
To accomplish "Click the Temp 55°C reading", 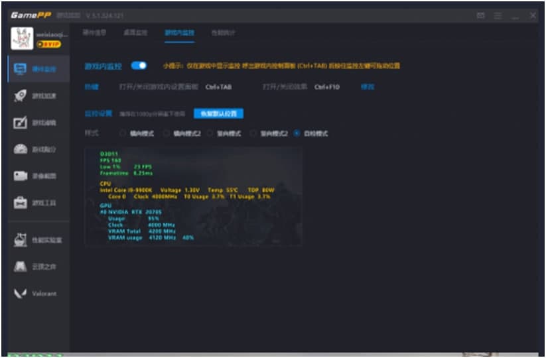I will point(223,190).
